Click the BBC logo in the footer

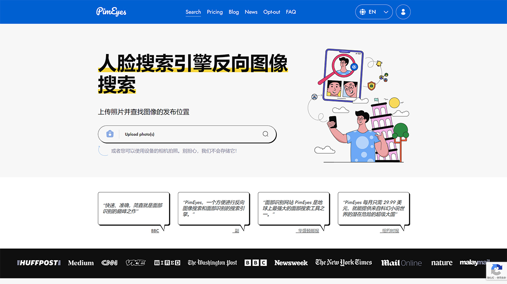click(x=256, y=262)
